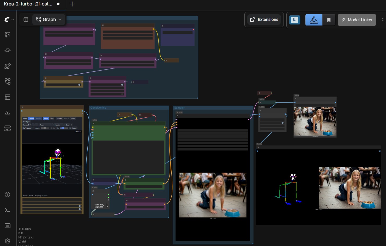Click the iceberg logo icon button
Viewport: 386px width, 246px height.
click(314, 20)
